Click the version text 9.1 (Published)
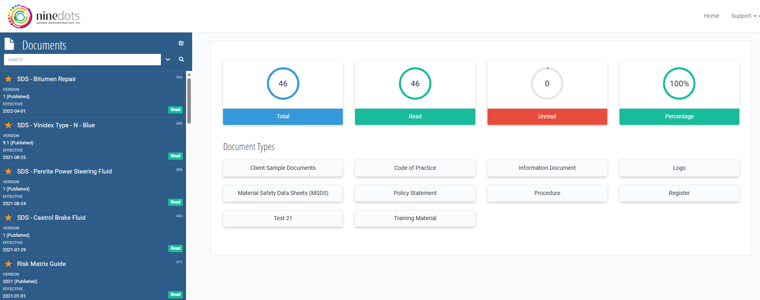760x300 pixels. [x=18, y=143]
